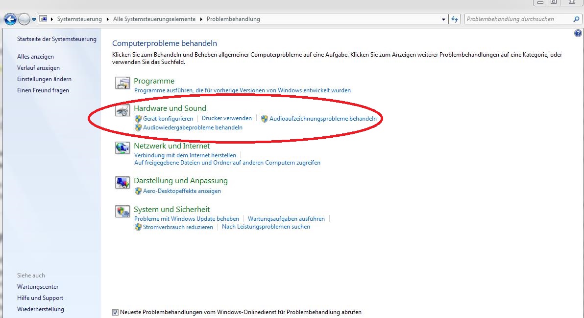The image size is (584, 318).
Task: Open the address bar history dropdown
Action: [x=443, y=20]
